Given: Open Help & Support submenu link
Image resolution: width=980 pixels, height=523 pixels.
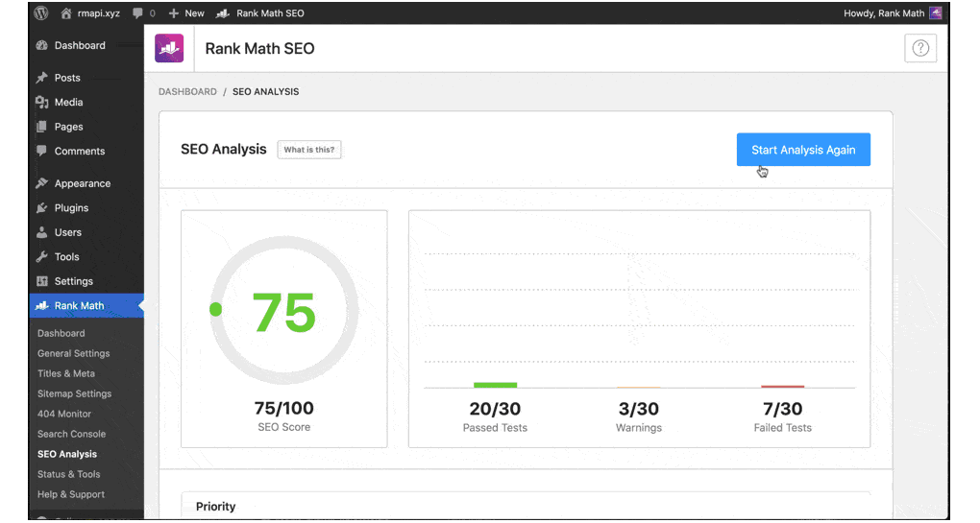Looking at the screenshot, I should (71, 494).
